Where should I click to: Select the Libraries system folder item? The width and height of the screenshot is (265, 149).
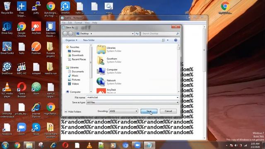coord(109,49)
